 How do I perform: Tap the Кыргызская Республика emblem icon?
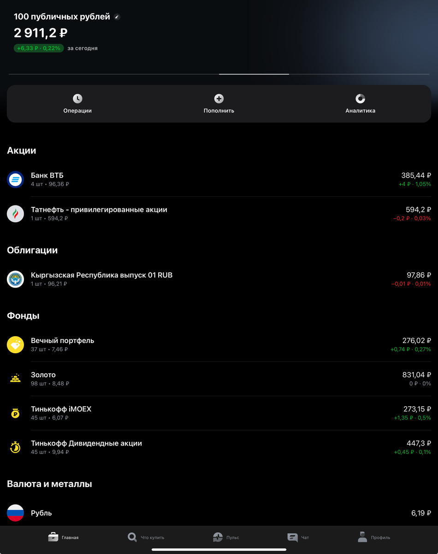point(15,279)
